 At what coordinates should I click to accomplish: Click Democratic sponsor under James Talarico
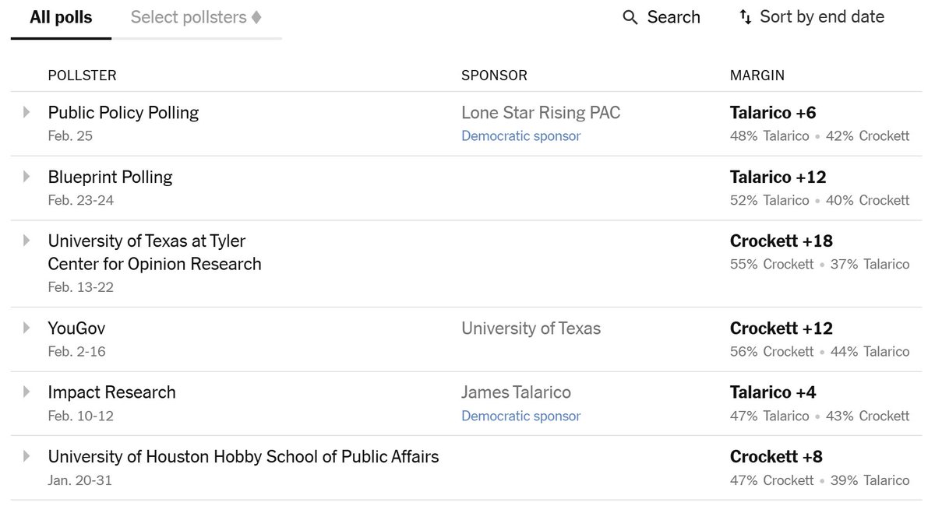pos(520,416)
